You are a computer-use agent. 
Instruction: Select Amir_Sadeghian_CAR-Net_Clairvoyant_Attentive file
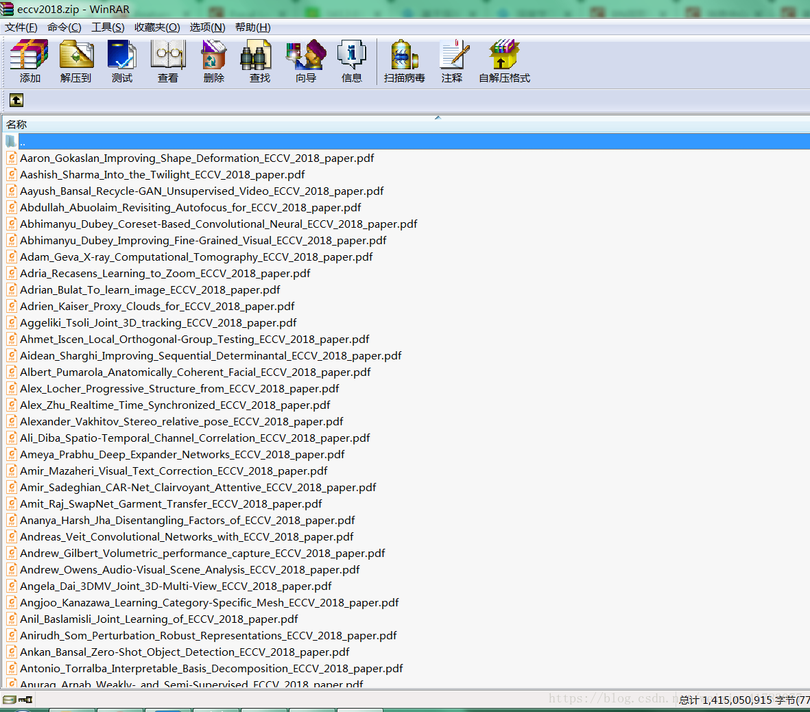click(198, 488)
